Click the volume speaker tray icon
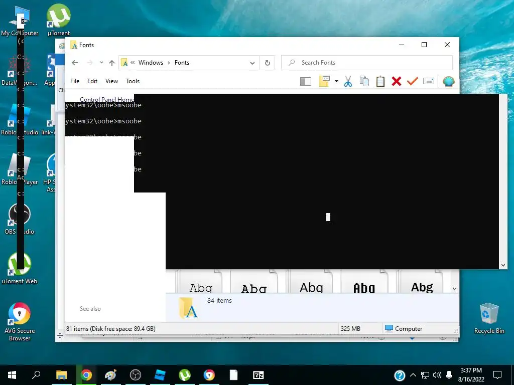Screen dimensions: 514x385 [437, 375]
